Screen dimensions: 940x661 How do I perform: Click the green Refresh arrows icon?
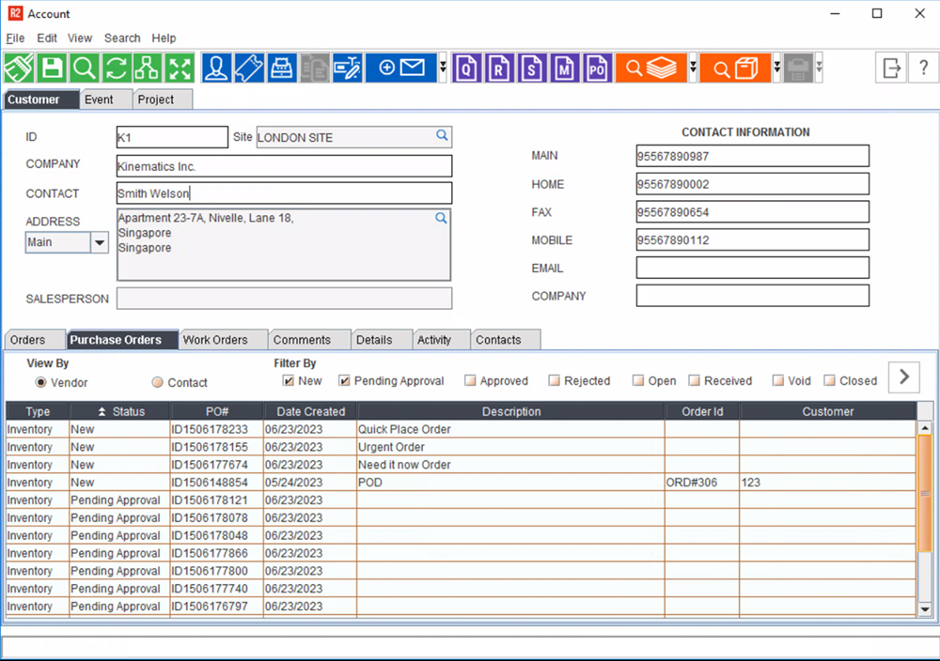point(115,68)
